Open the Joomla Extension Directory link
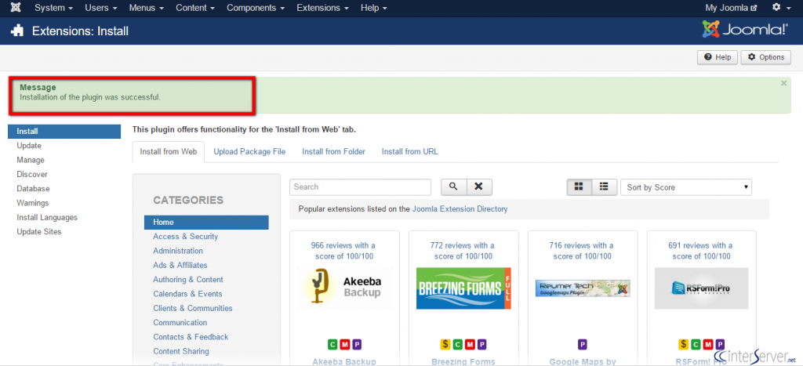Screen dimensions: 803x366 460,208
